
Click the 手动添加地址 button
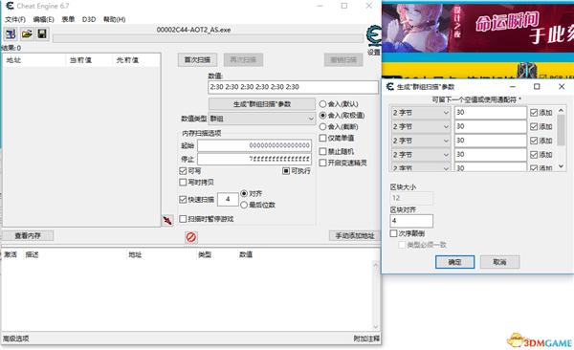click(355, 236)
